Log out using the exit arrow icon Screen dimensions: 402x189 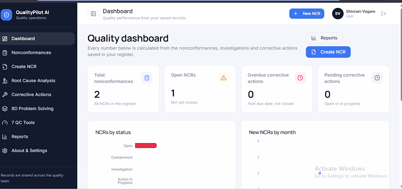(383, 13)
